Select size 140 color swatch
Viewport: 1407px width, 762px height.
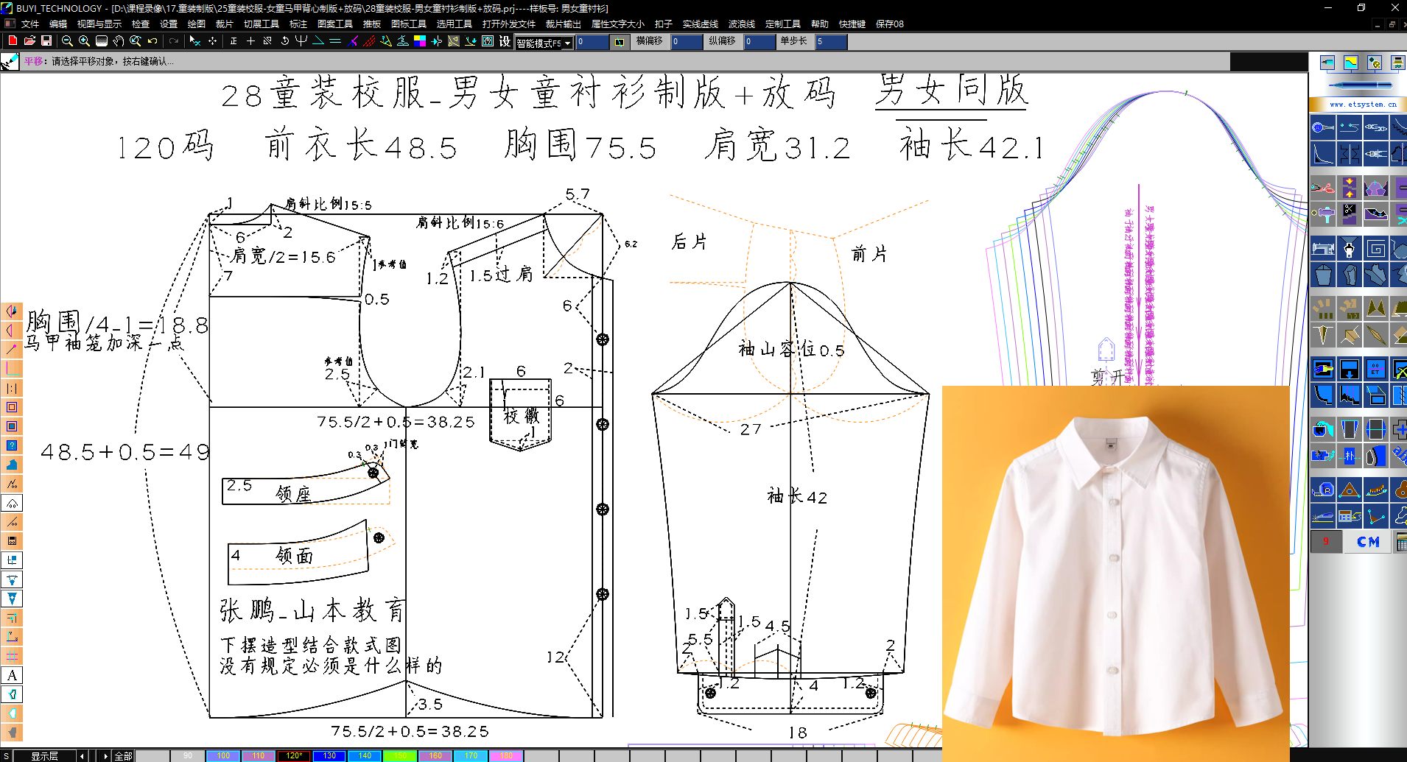(365, 756)
